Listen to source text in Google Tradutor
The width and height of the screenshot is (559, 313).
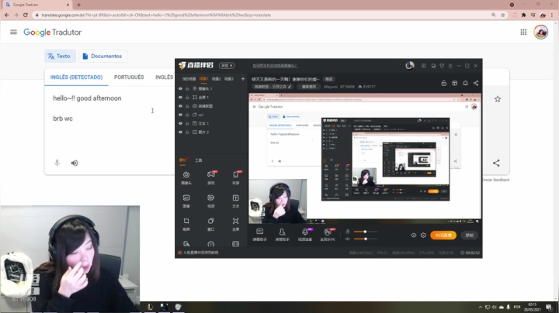pos(75,163)
